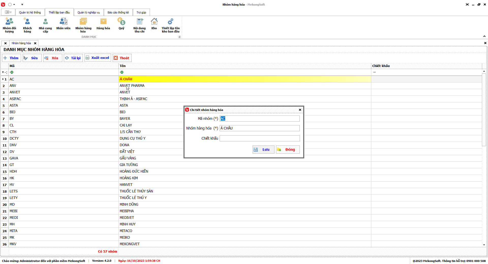Export the list with Xuất excel
The width and height of the screenshot is (488, 264).
tap(98, 58)
